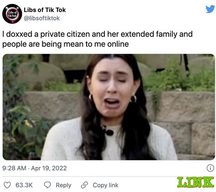The width and height of the screenshot is (216, 192).
Task: Like the tweet with the heart icon
Action: click(7, 185)
